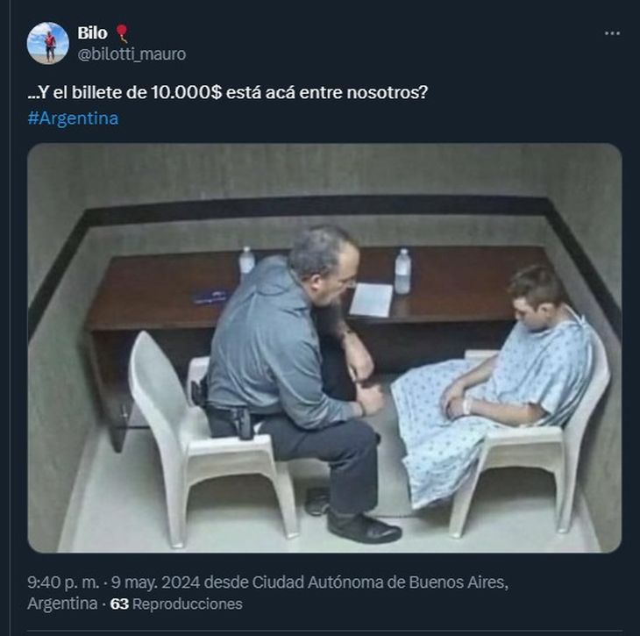640x636 pixels.
Task: Click the person in the hospital gown
Action: (500, 386)
